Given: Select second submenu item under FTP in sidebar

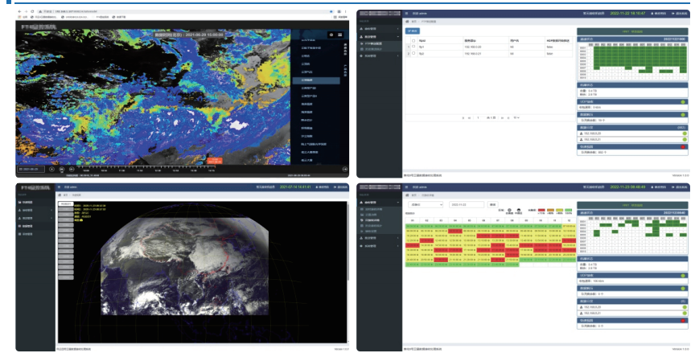Looking at the screenshot, I should [x=380, y=49].
